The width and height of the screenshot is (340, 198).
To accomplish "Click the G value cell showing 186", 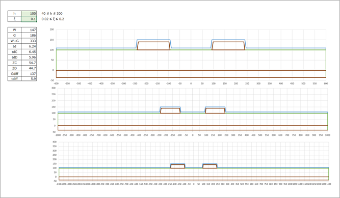I will coord(29,35).
